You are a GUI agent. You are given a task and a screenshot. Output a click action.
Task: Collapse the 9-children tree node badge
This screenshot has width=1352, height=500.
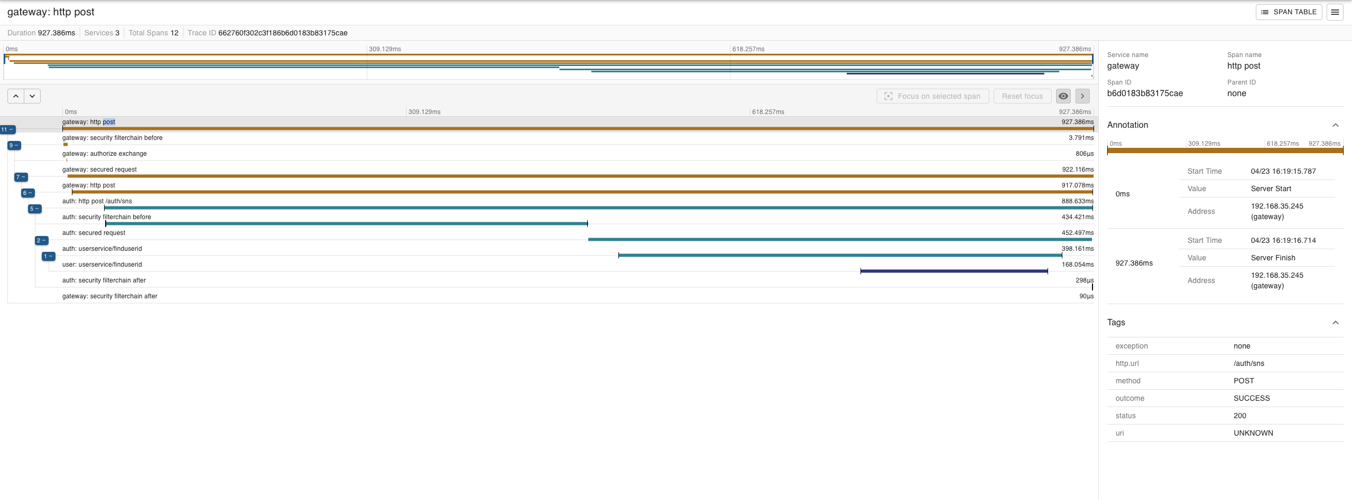pos(14,145)
